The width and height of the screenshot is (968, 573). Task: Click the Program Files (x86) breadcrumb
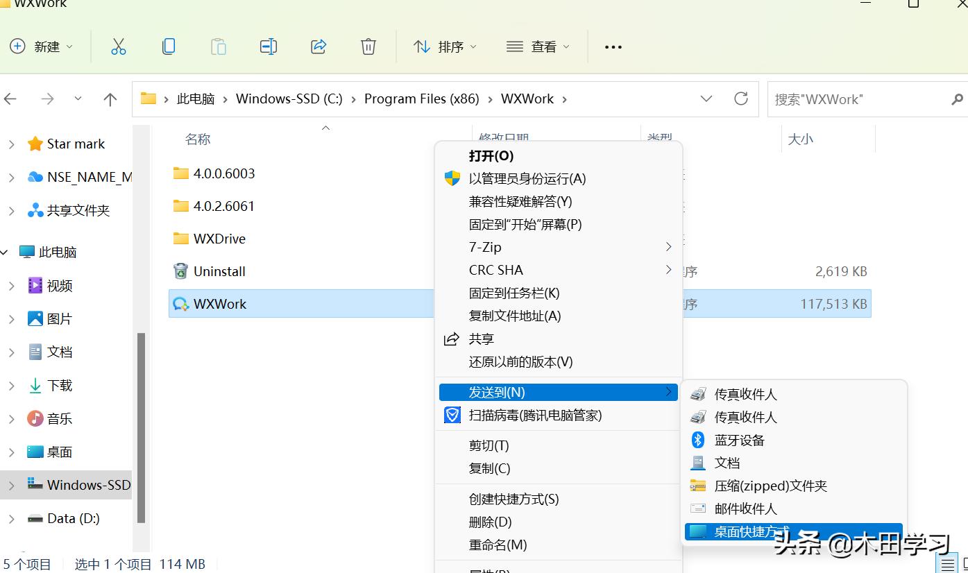click(421, 99)
